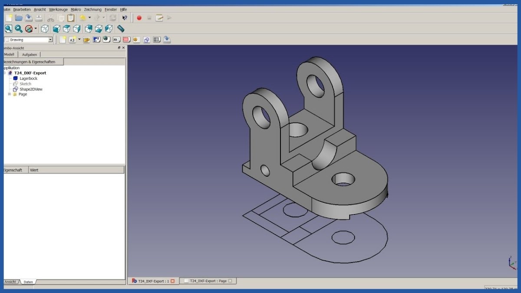Viewport: 521px width, 293px height.
Task: Switch to the Aufgaben tab
Action: pos(29,54)
